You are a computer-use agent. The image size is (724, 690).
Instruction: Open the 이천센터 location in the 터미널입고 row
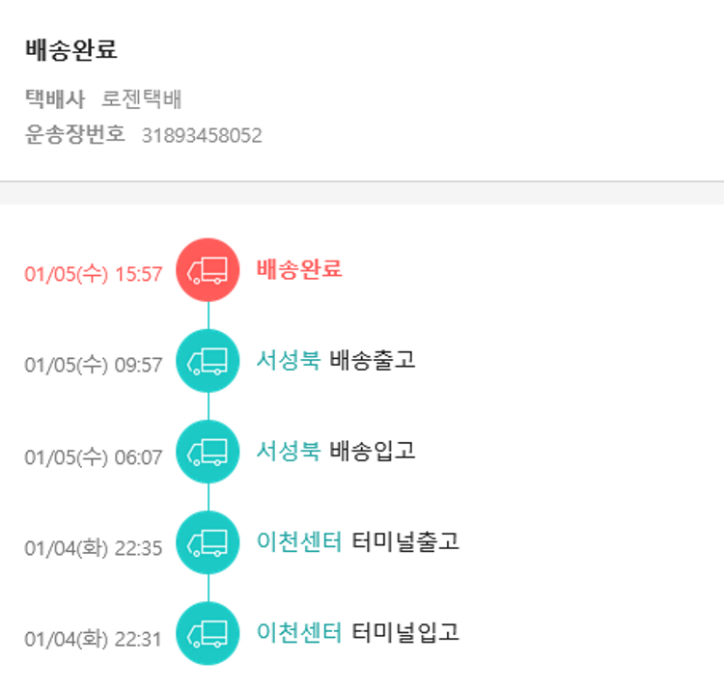click(299, 632)
